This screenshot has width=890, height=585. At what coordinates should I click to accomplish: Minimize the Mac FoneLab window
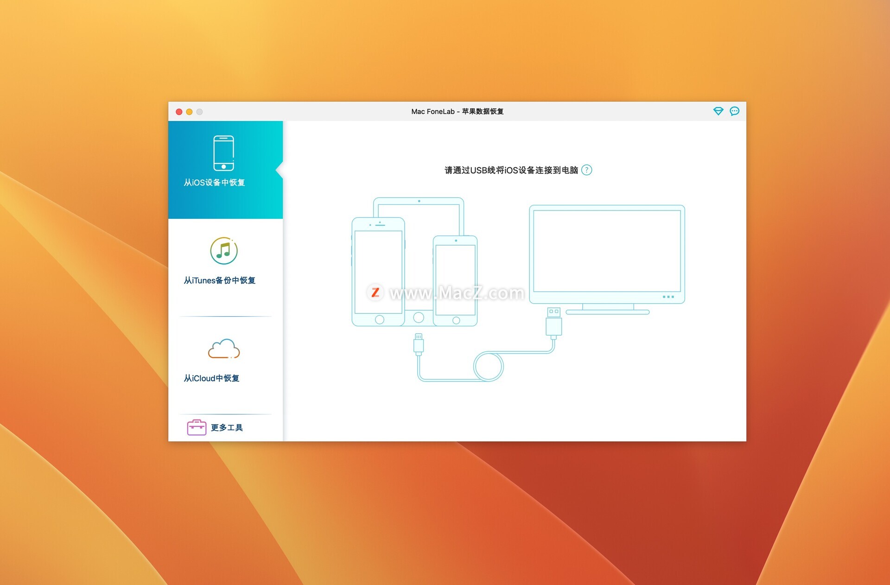tap(189, 112)
